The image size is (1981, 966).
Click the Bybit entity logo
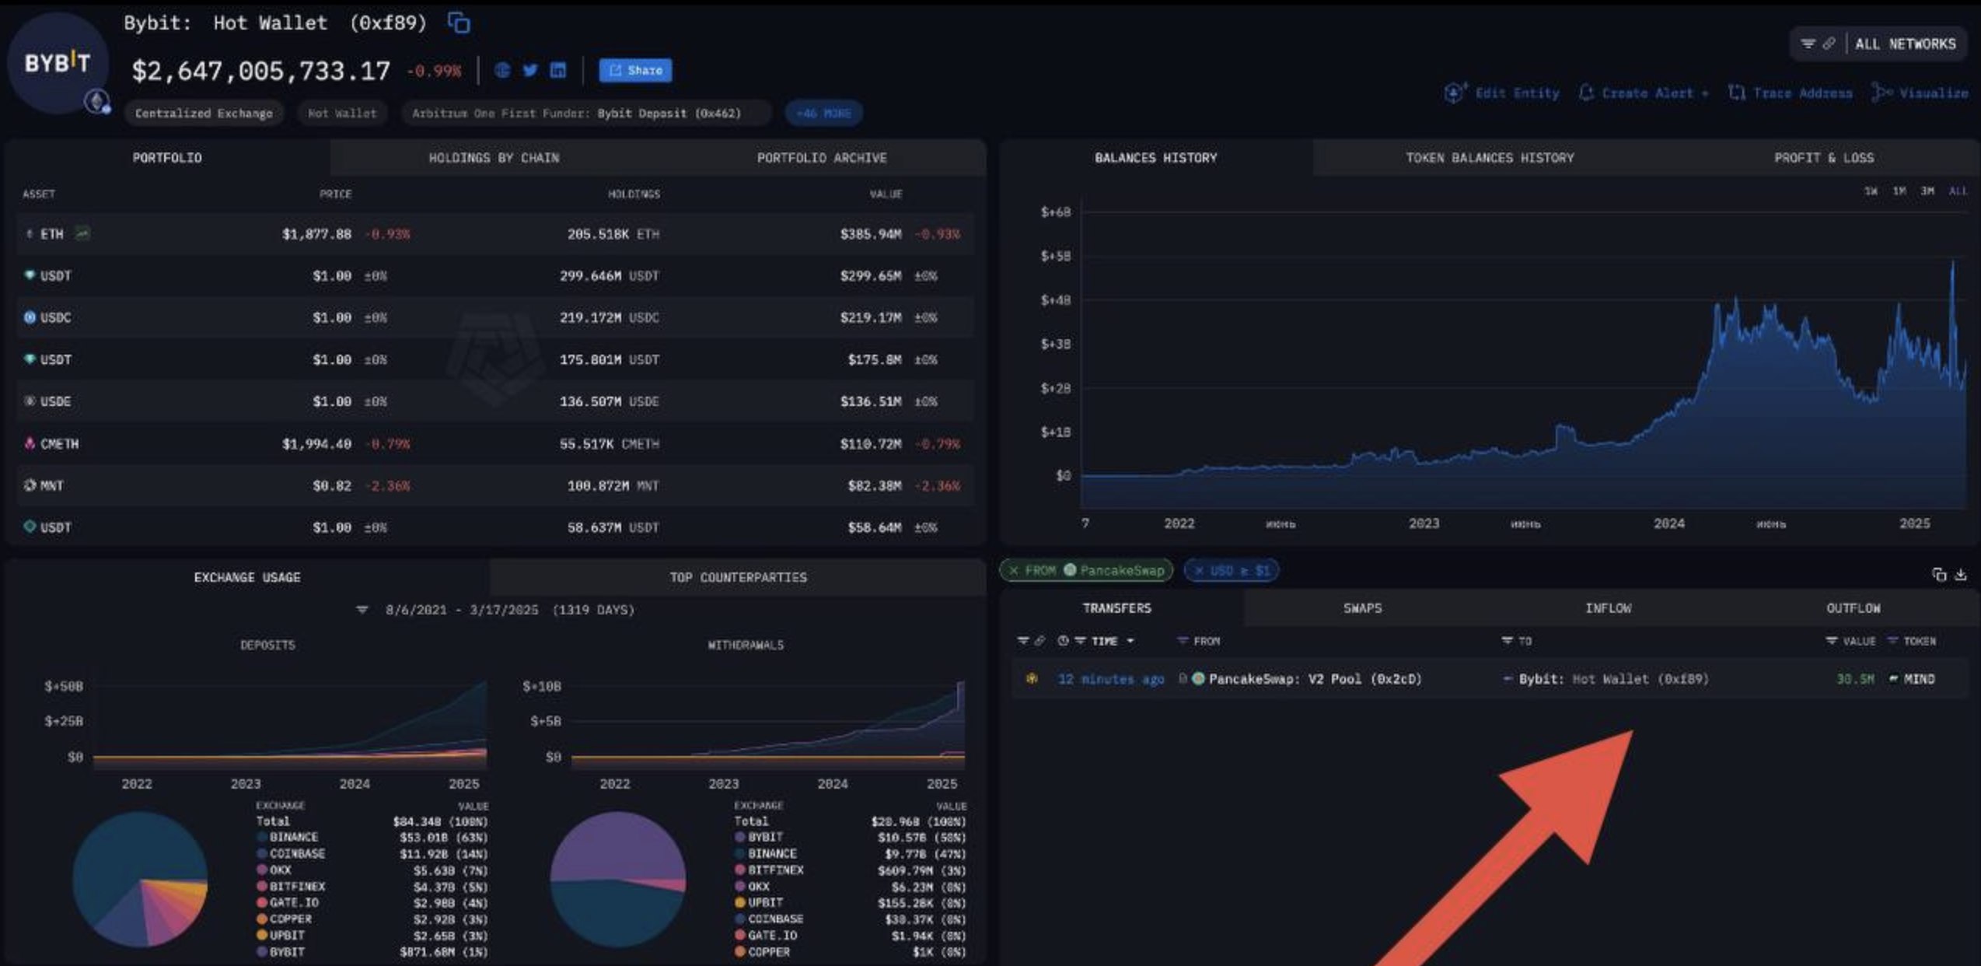click(58, 63)
